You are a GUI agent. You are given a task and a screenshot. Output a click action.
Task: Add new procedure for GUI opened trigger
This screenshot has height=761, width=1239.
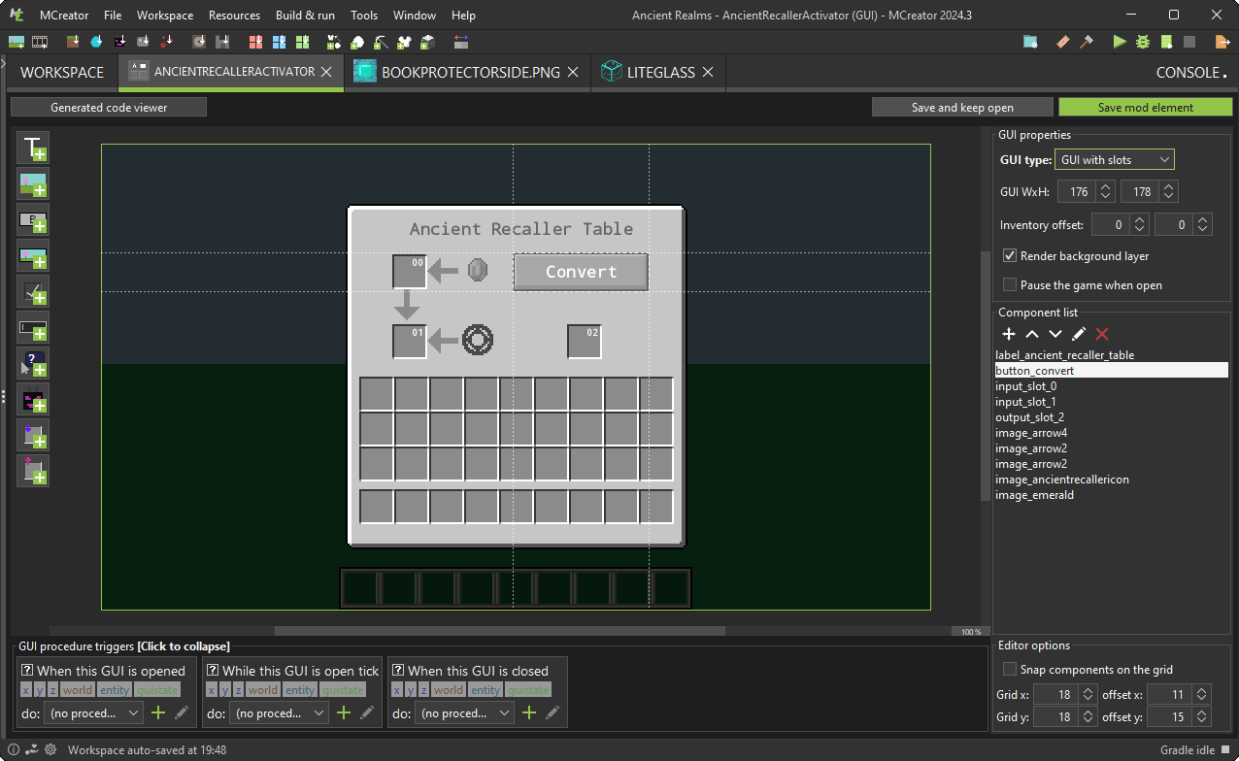tap(158, 712)
